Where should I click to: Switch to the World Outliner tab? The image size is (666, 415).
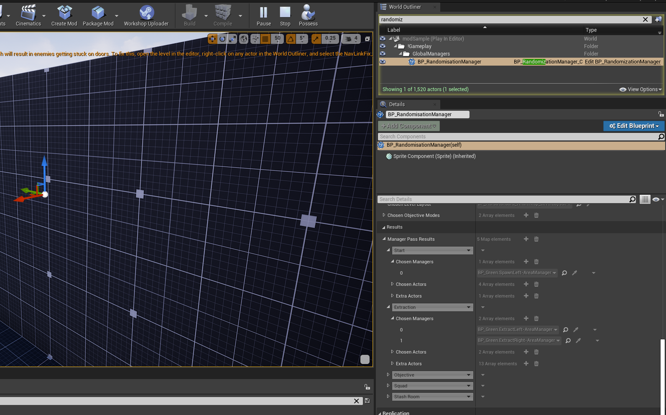tap(405, 7)
